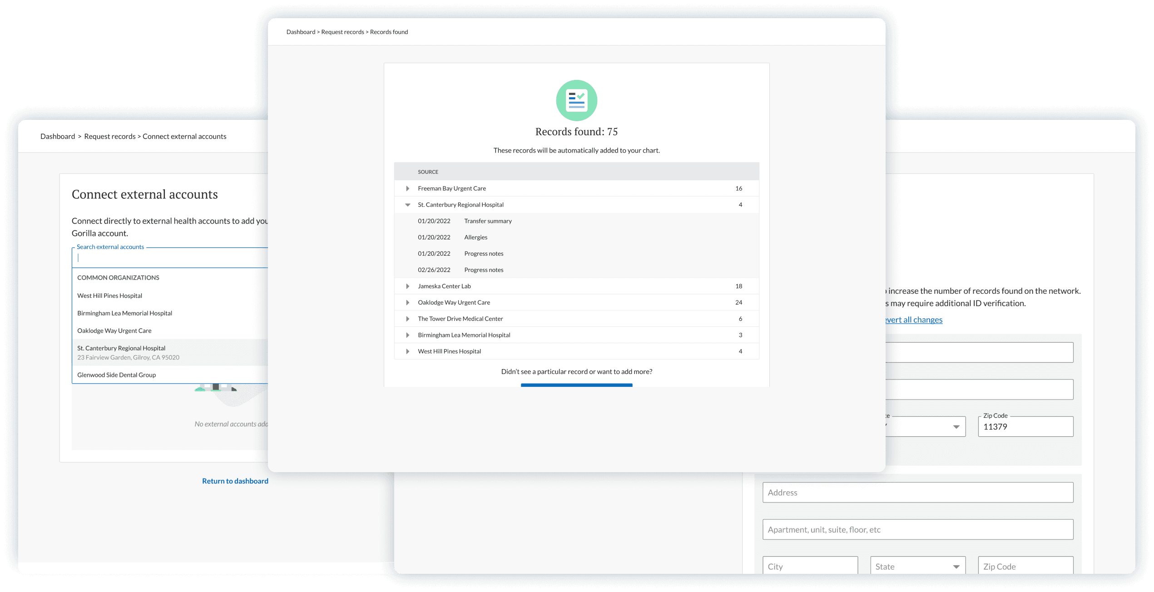Click Return to dashboard link
Screen dimensions: 1154x592
(235, 481)
